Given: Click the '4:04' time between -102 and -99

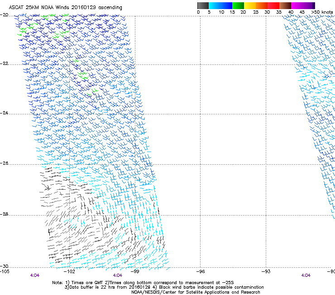Looking at the screenshot, I should [x=118, y=275].
